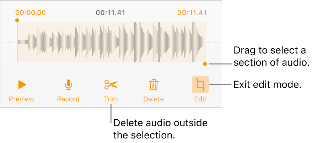Click the center current time 00:11.41
This screenshot has width=312, height=143.
coord(111,13)
